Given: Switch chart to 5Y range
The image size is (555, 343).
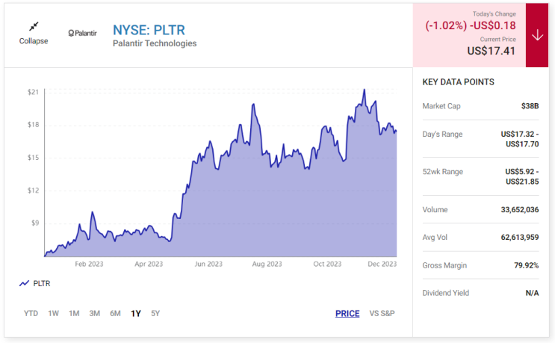Looking at the screenshot, I should [155, 313].
